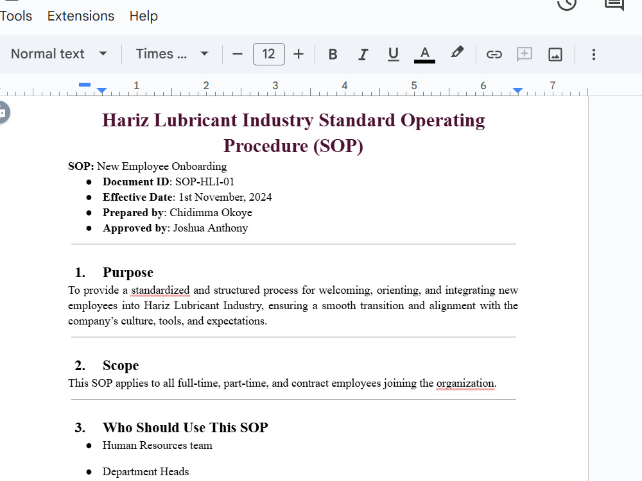Viewport: 642px width, 481px height.
Task: Open the Normal text style dropdown
Action: click(x=59, y=54)
